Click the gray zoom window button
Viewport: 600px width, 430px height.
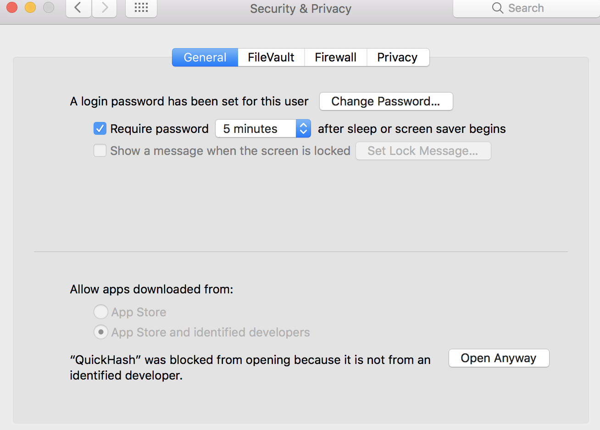tap(48, 7)
